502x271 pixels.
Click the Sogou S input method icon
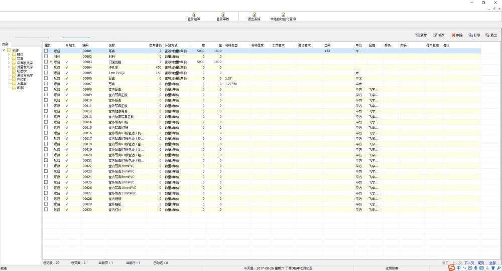pos(451,268)
